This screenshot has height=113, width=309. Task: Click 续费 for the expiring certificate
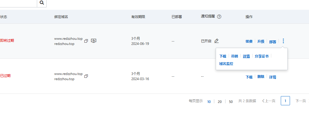coord(249,41)
